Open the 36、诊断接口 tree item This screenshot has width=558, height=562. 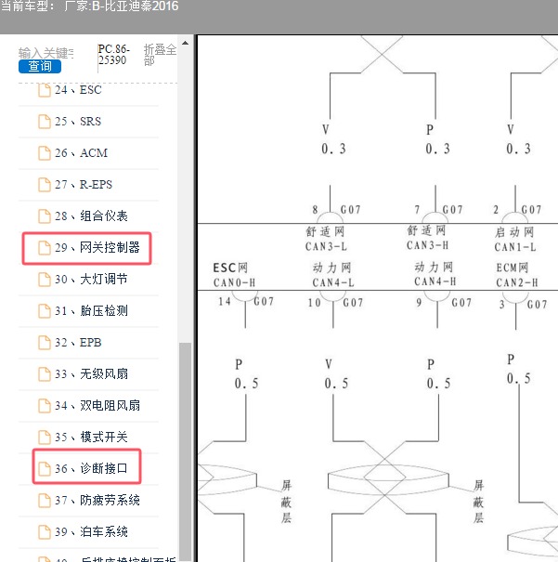point(91,469)
